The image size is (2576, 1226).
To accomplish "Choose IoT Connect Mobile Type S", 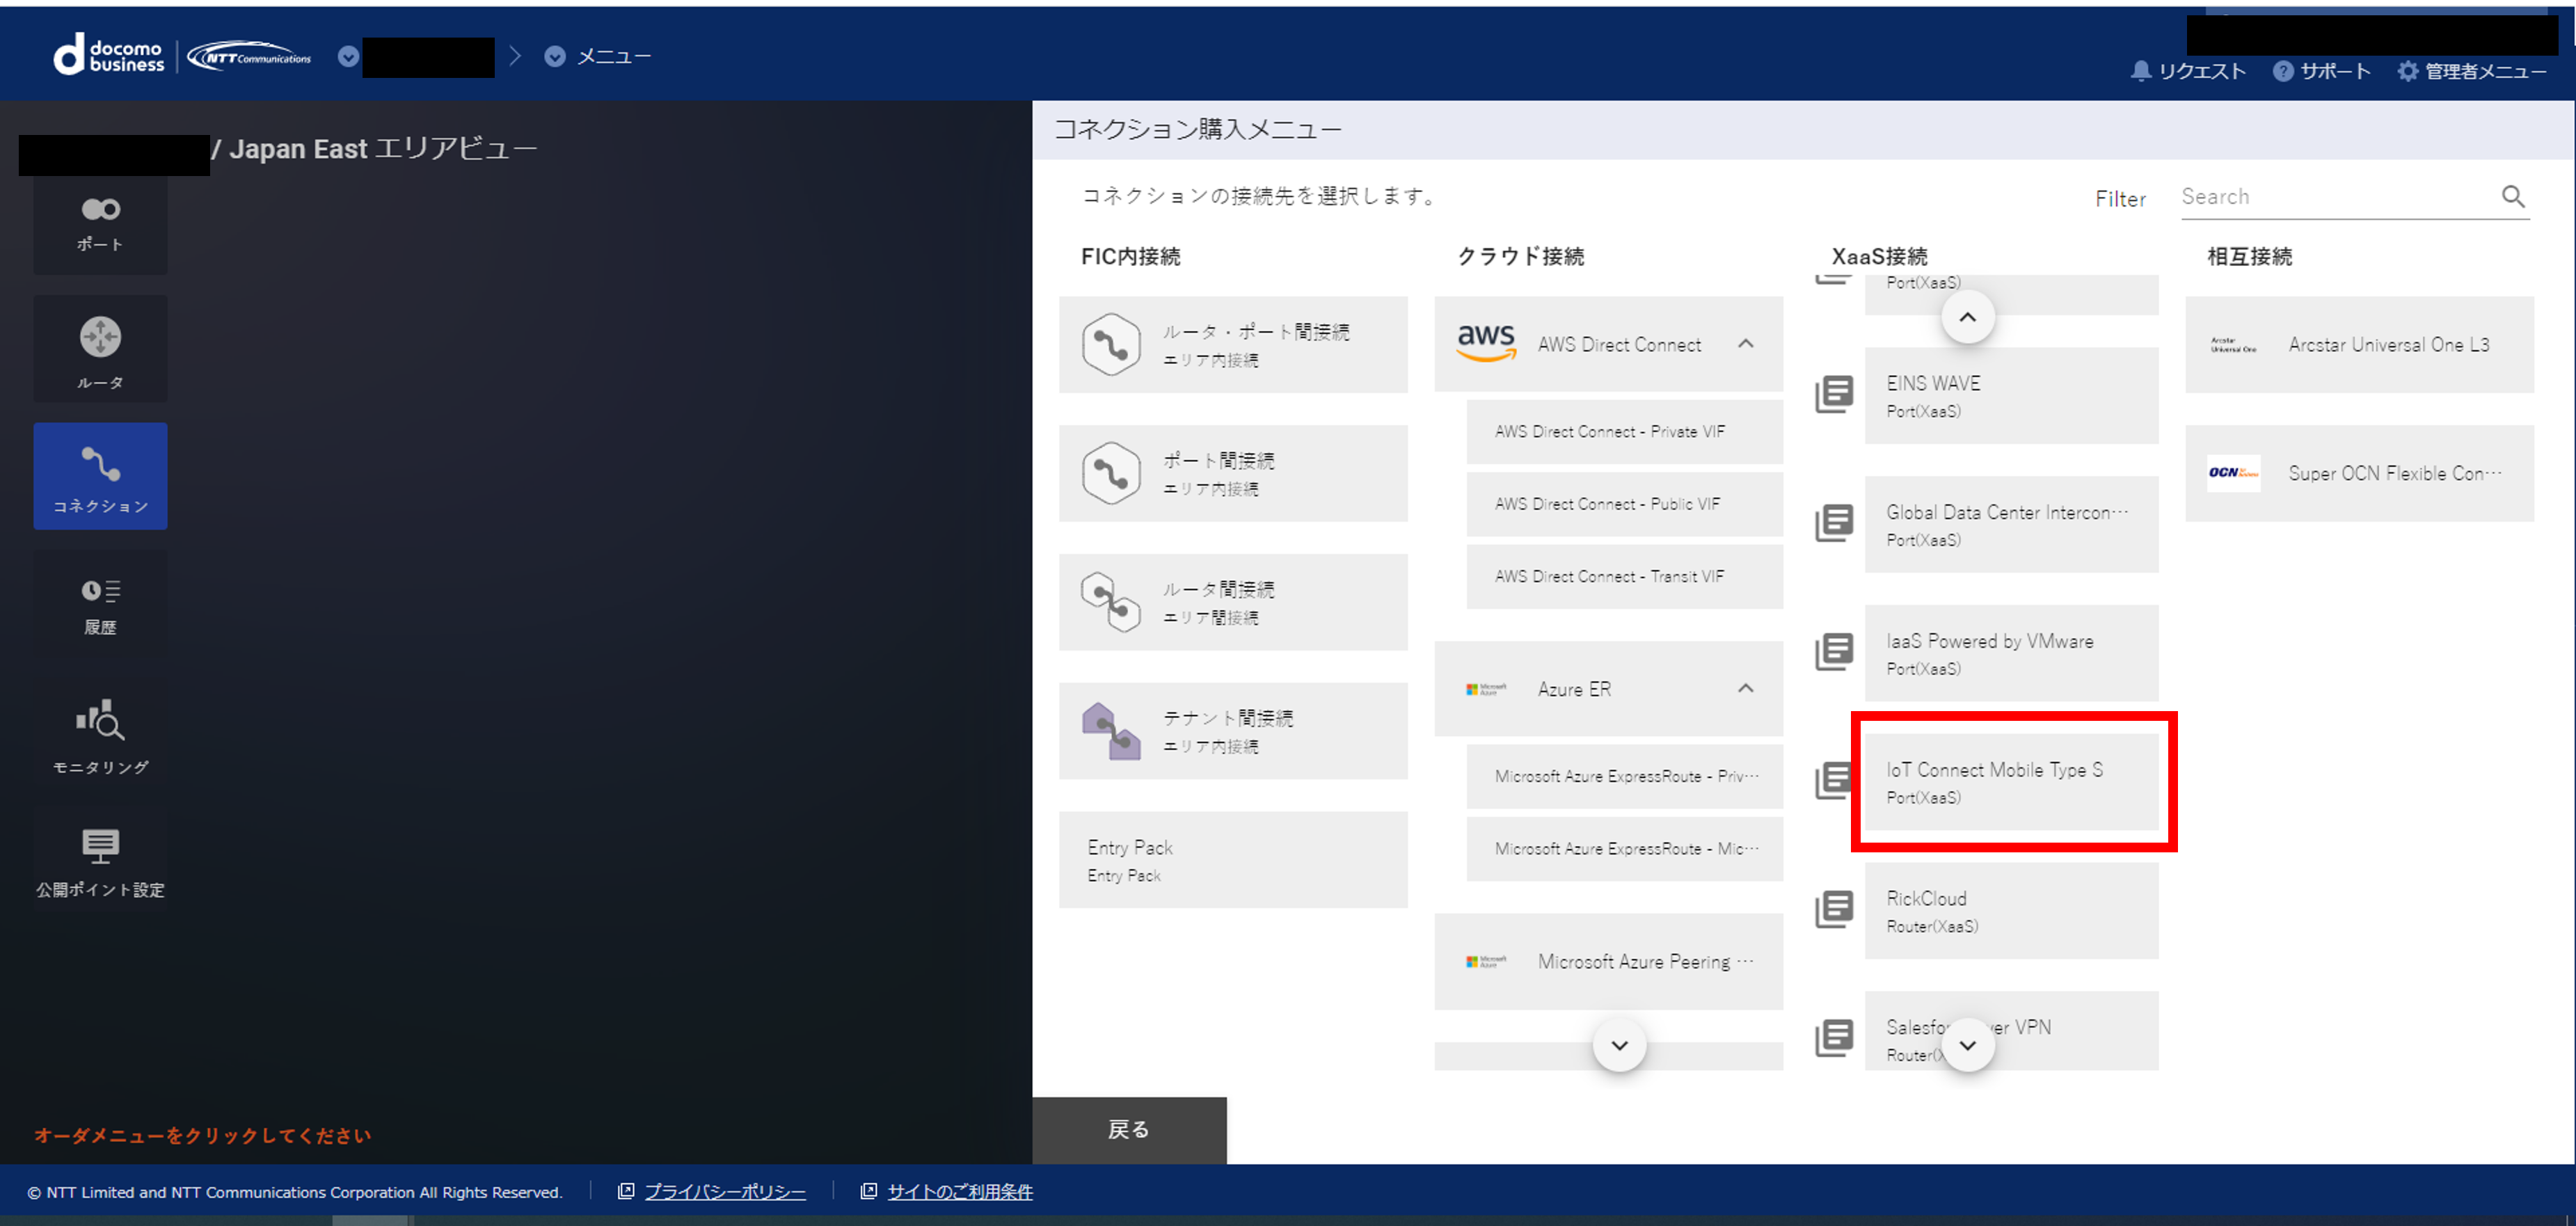I will point(2010,781).
